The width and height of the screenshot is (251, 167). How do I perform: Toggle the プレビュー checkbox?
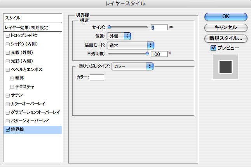pos(213,48)
